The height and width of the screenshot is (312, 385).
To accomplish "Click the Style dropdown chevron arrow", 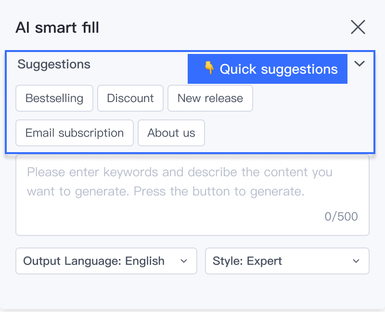I will pyautogui.click(x=356, y=261).
